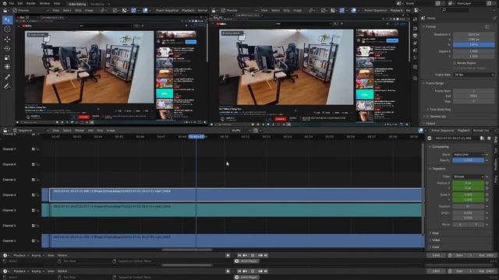Viewport: 499px width, 280px height.
Task: Select the Move tool in left toolbar
Action: pos(7,39)
